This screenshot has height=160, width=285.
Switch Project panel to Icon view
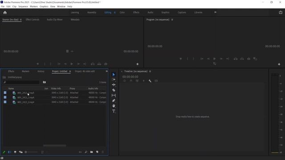(x=15, y=152)
